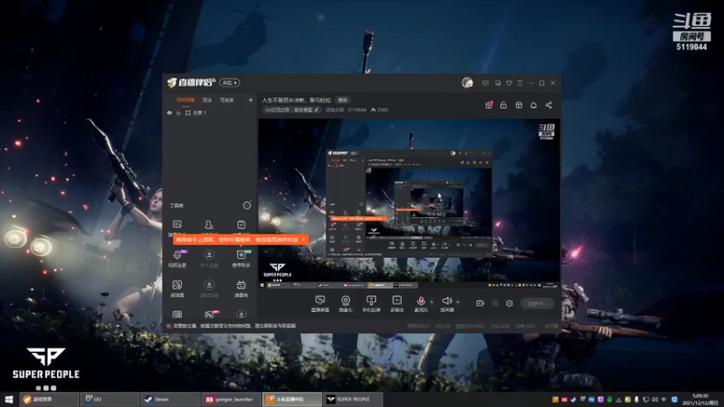Add a multimedia source
Image resolution: width=724 pixels, height=407 pixels.
[x=397, y=300]
